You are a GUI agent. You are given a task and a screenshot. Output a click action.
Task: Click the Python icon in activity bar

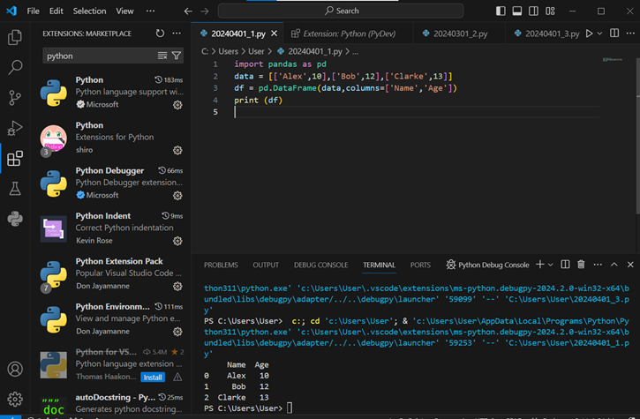(x=15, y=219)
